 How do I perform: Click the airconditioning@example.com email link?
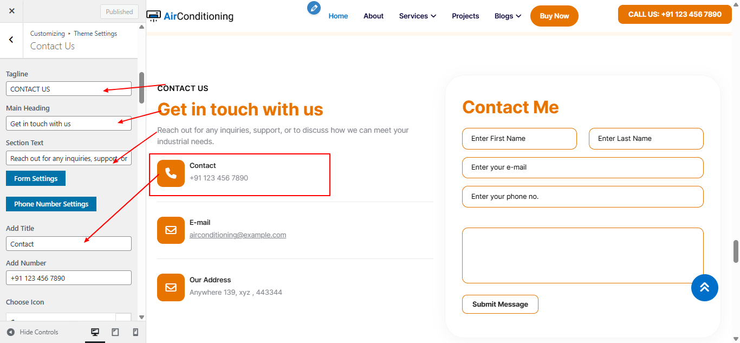pyautogui.click(x=238, y=235)
